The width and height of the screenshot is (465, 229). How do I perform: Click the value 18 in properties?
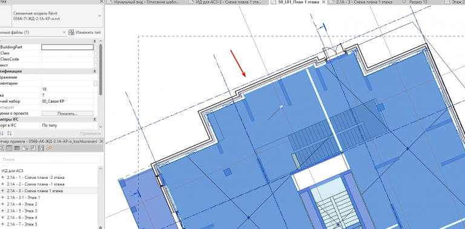coord(44,89)
